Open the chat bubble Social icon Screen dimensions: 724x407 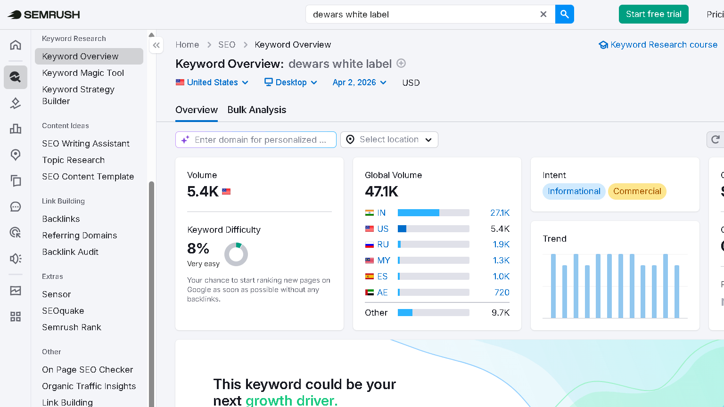pyautogui.click(x=15, y=206)
